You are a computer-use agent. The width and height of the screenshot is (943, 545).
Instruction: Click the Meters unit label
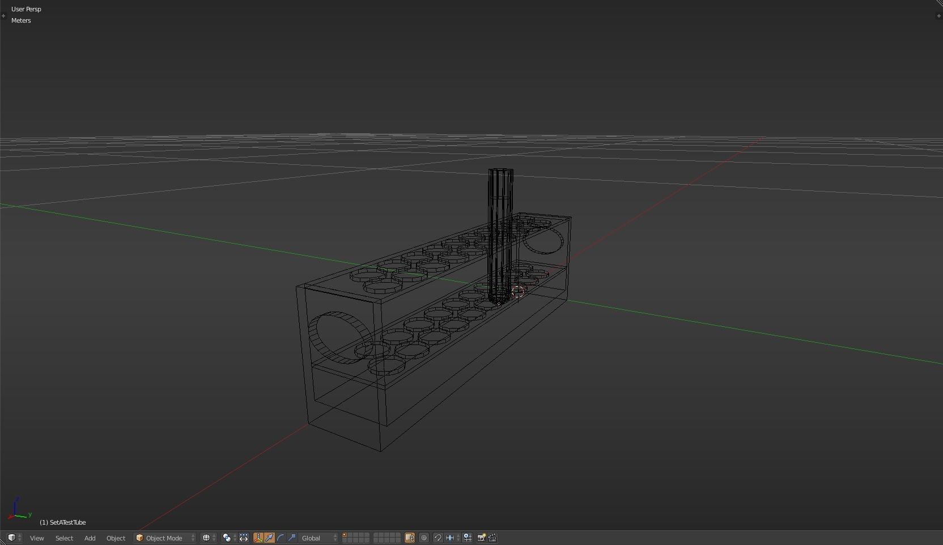click(21, 20)
